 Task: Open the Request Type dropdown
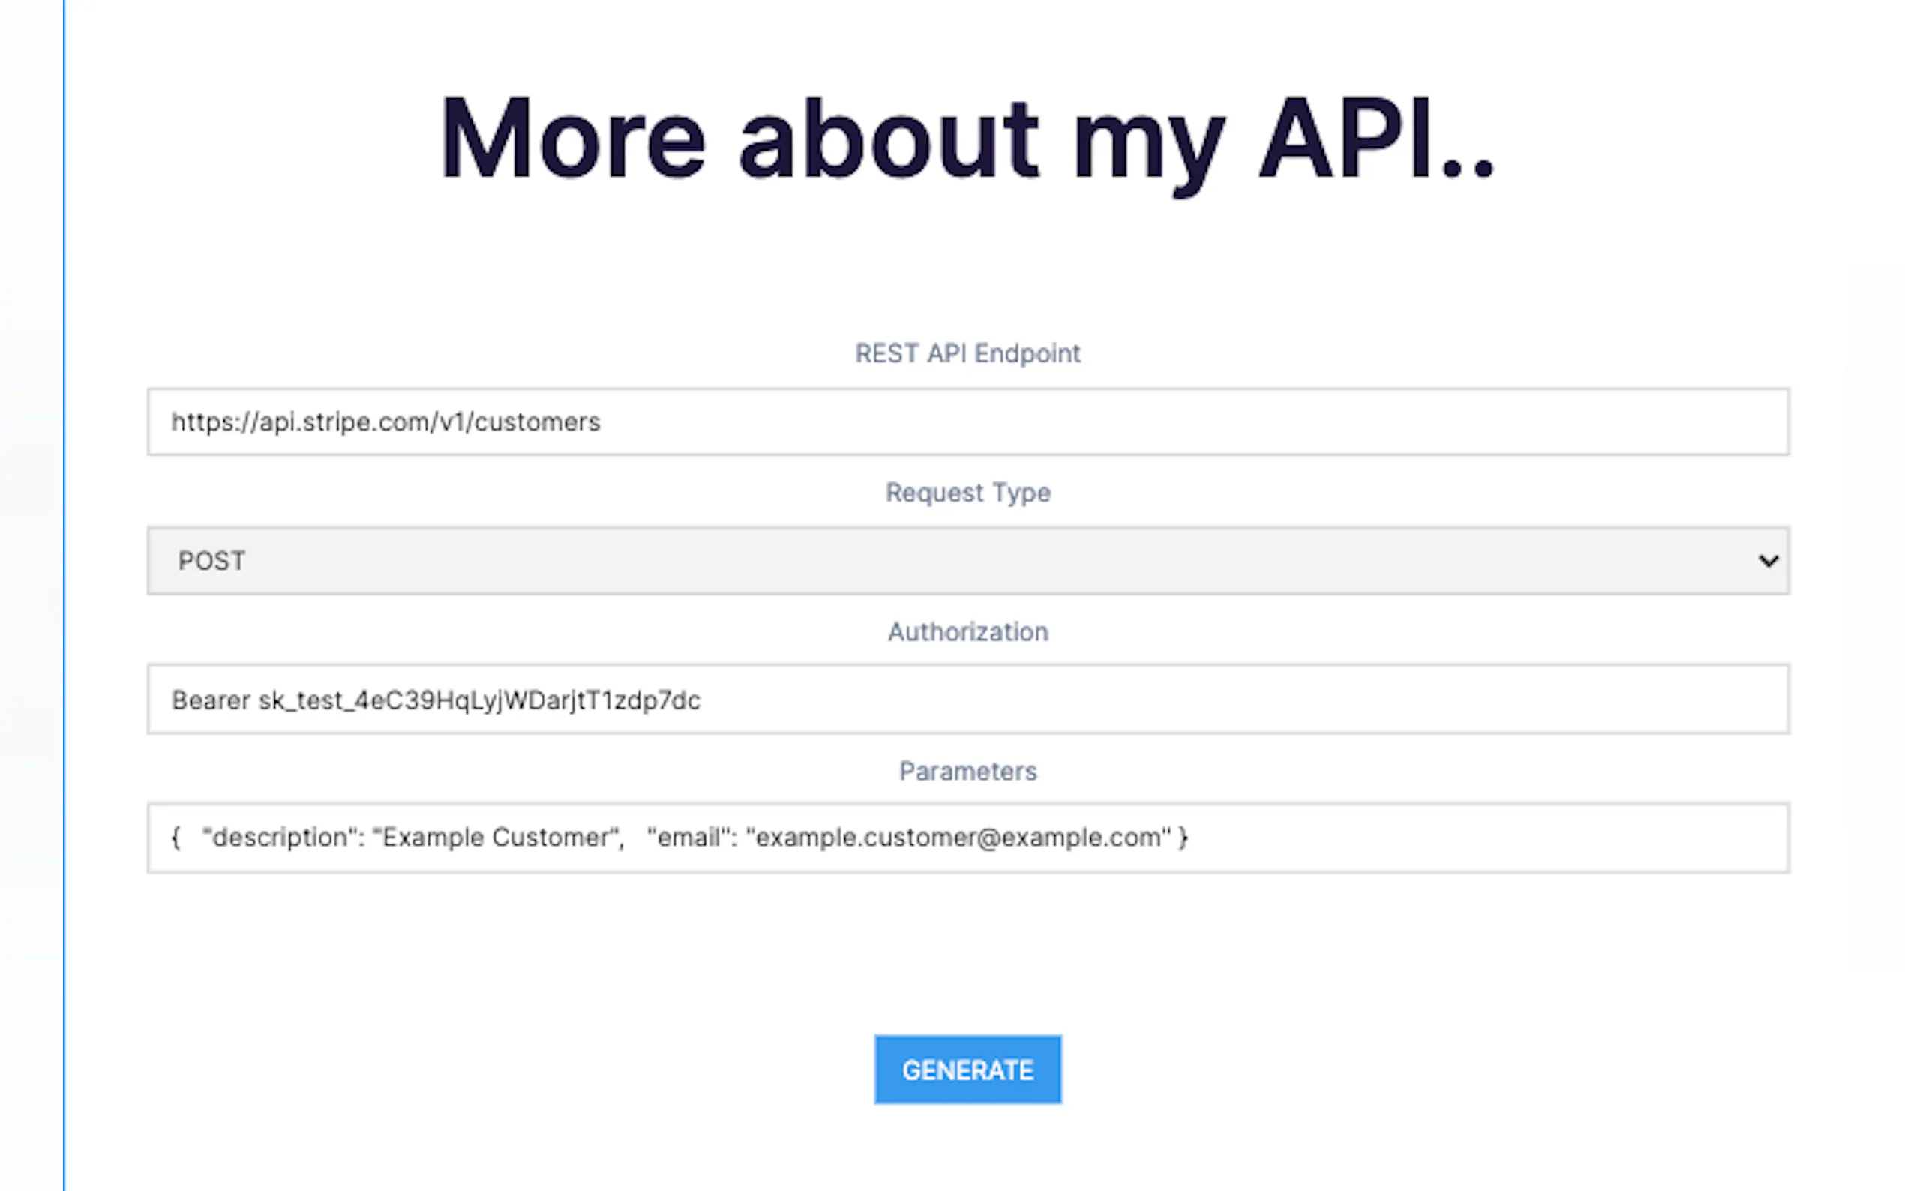(967, 561)
